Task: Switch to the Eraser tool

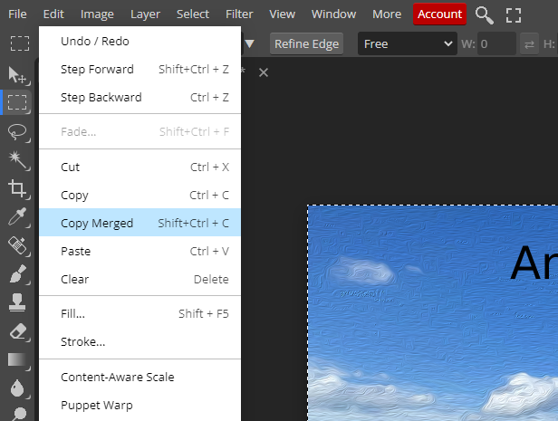Action: click(x=17, y=330)
